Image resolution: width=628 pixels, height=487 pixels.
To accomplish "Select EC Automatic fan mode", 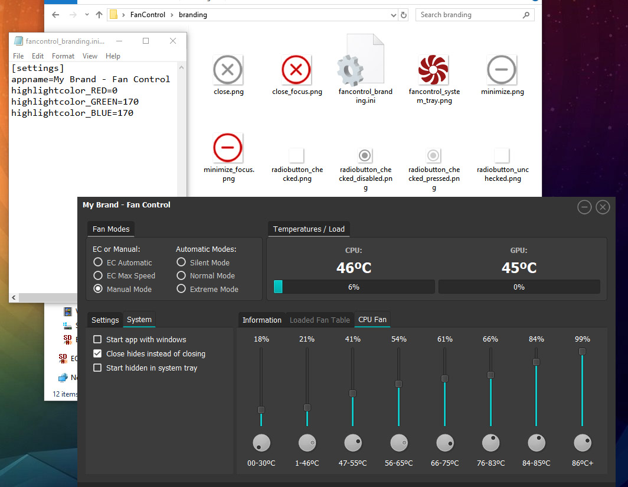I will point(98,262).
